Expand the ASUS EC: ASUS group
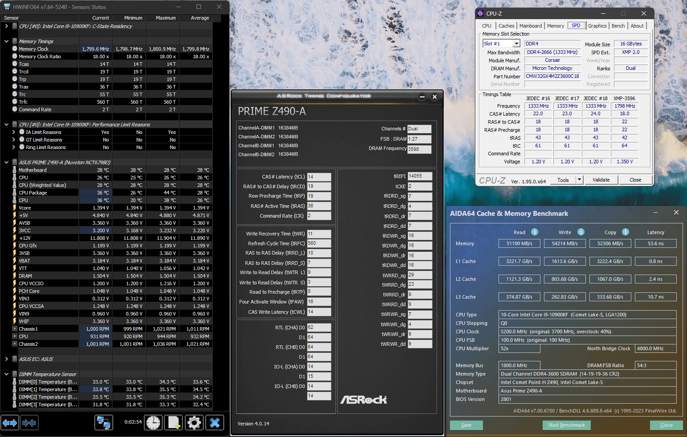Screen dimensions: 687x437 [6, 359]
